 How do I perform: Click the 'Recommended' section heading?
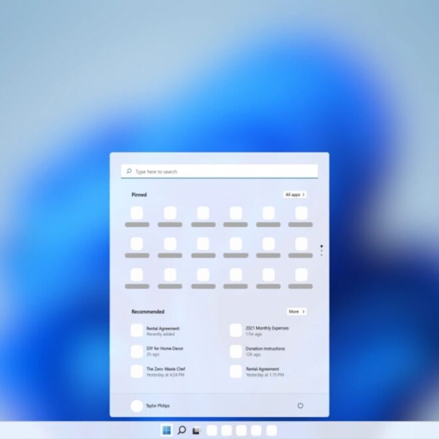click(x=148, y=311)
